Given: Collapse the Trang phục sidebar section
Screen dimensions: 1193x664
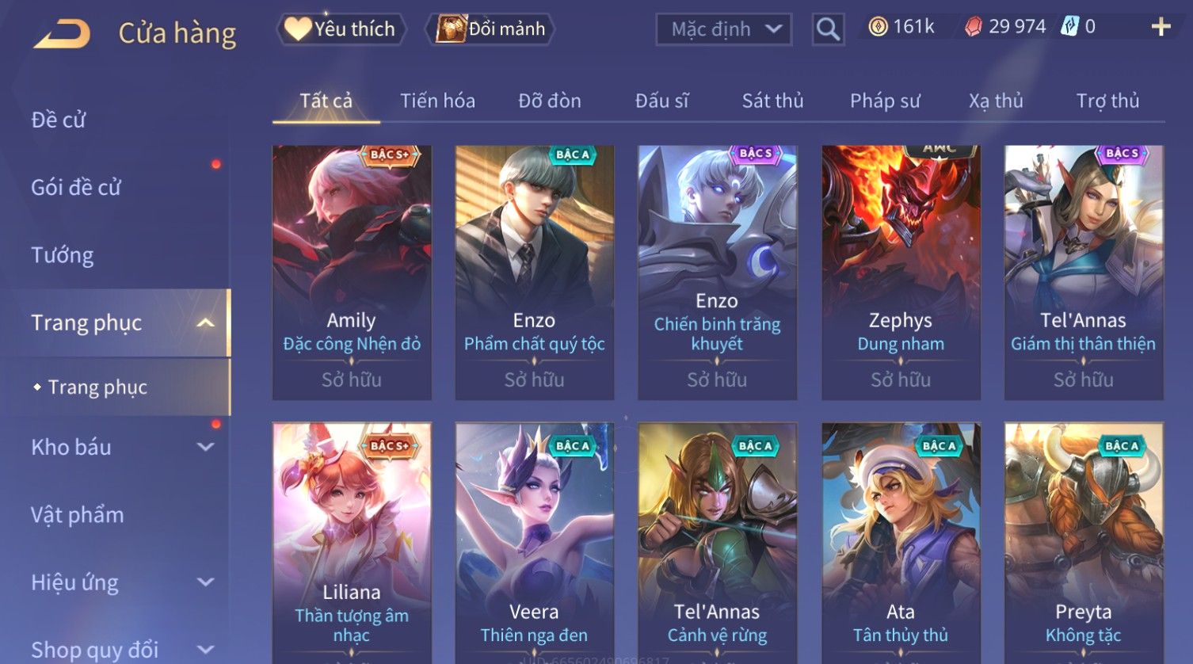Looking at the screenshot, I should point(205,322).
